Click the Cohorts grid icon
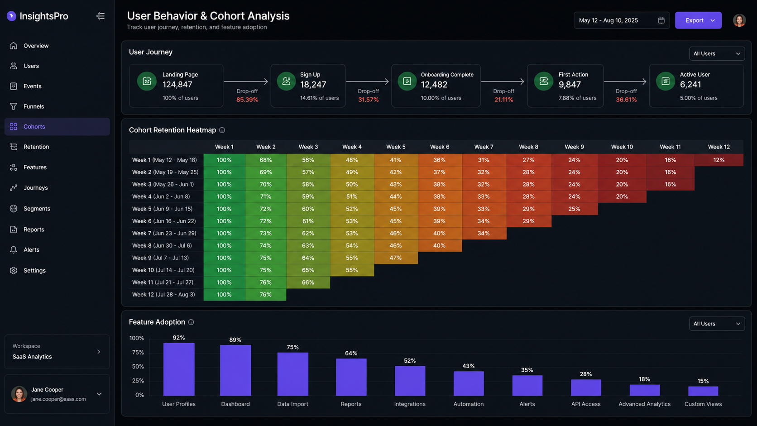 point(14,127)
